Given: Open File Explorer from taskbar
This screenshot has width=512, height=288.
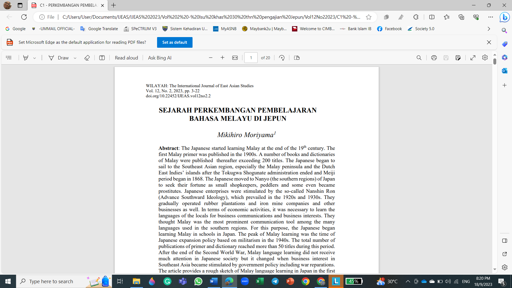Looking at the screenshot, I should tap(136, 281).
